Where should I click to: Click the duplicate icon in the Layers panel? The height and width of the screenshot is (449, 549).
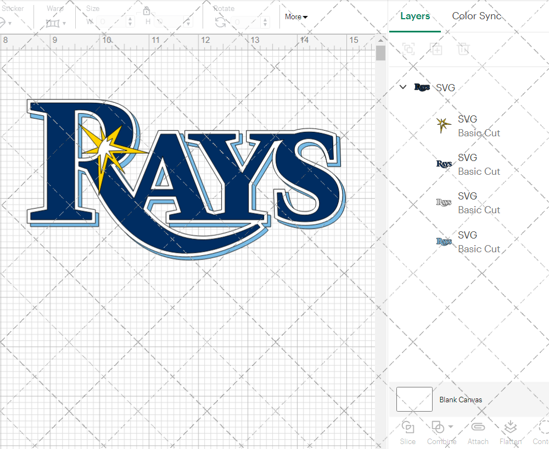pos(436,49)
